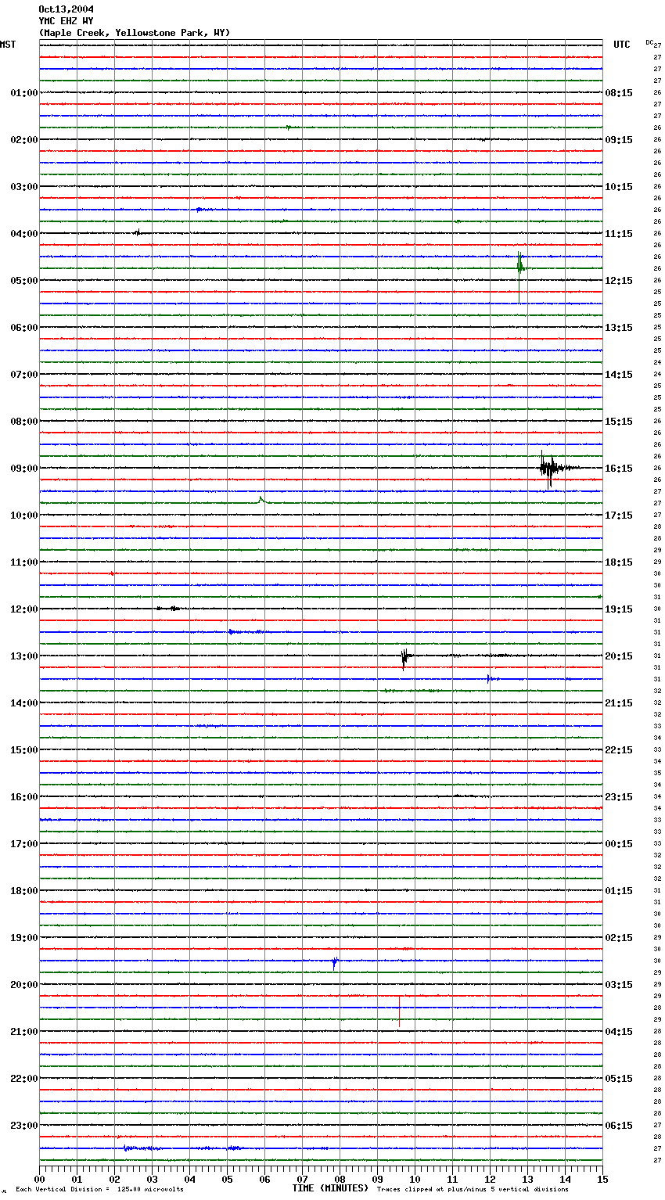Image resolution: width=665 pixels, height=1200 pixels.
Task: Click the blue noise burst after 23:00
Action: click(x=141, y=1148)
